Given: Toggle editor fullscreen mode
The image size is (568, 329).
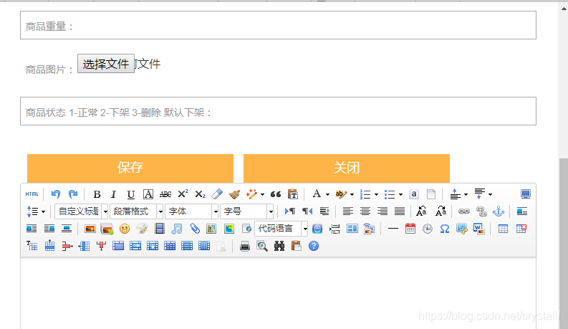Looking at the screenshot, I should click(526, 194).
